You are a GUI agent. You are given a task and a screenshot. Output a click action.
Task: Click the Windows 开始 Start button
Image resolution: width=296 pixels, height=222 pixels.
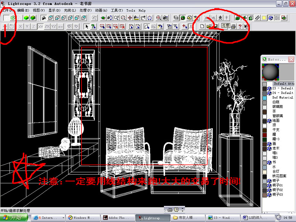[14, 218]
